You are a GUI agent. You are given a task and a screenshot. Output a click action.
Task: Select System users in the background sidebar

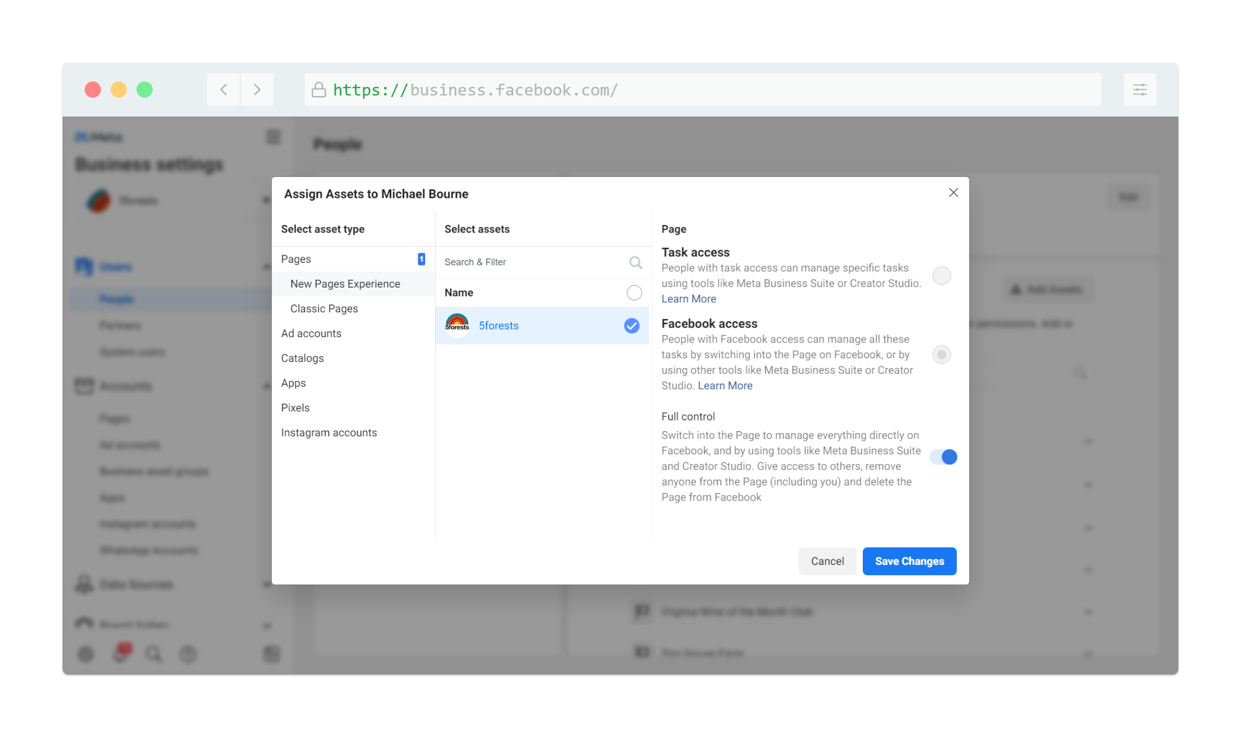[x=132, y=352]
